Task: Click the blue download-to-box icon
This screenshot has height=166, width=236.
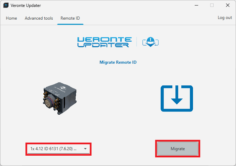Action: click(177, 98)
